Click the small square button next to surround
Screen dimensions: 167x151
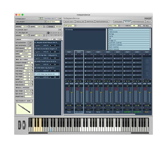(56, 18)
